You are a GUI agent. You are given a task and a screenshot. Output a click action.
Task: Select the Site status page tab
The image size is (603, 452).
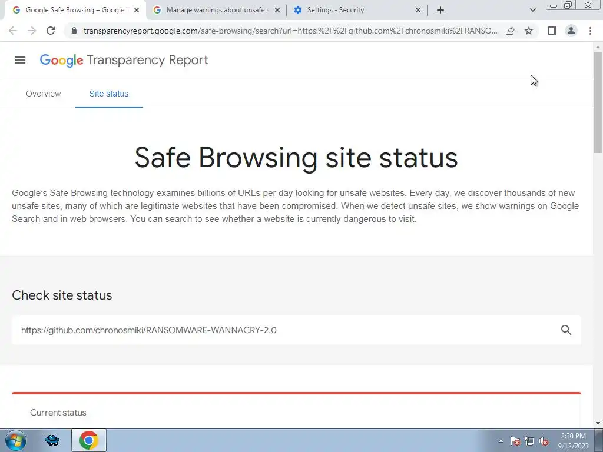pos(109,94)
